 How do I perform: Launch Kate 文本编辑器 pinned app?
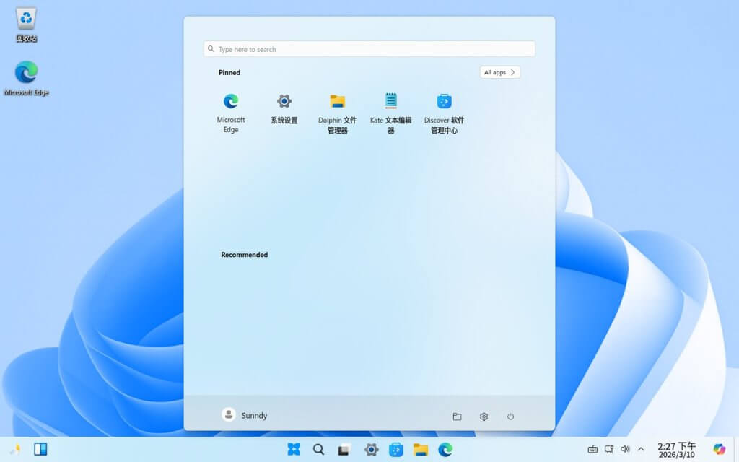click(x=390, y=113)
